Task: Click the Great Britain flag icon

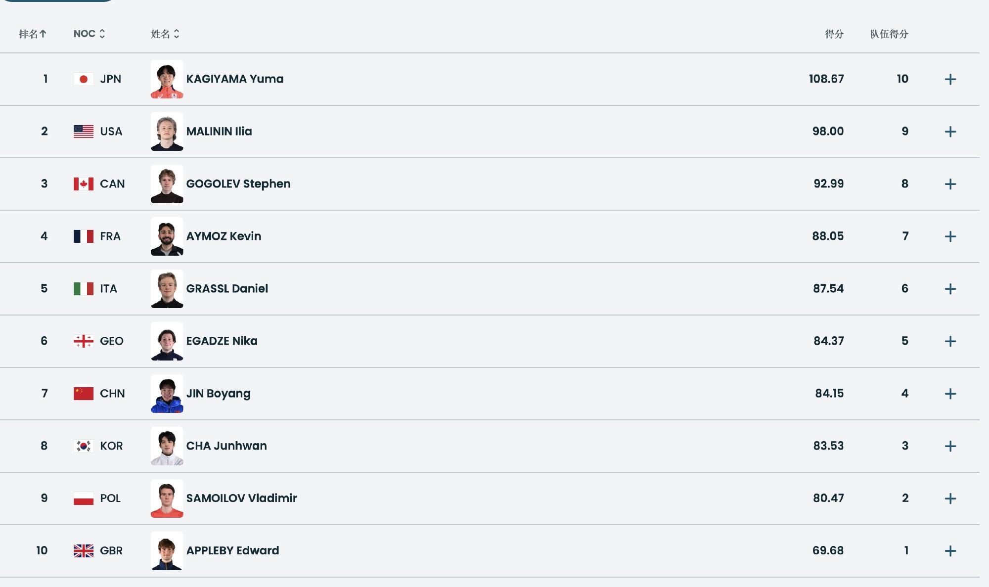Action: click(84, 551)
